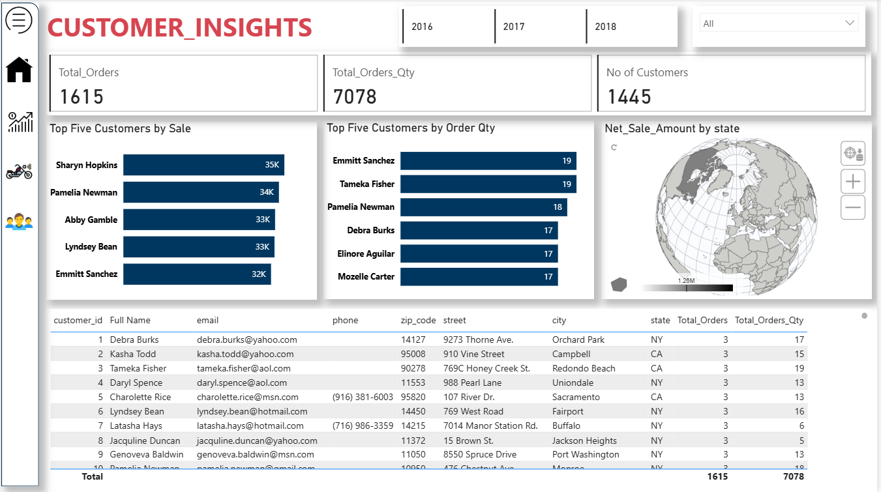
Task: Sort table by the state column header
Action: (x=660, y=320)
